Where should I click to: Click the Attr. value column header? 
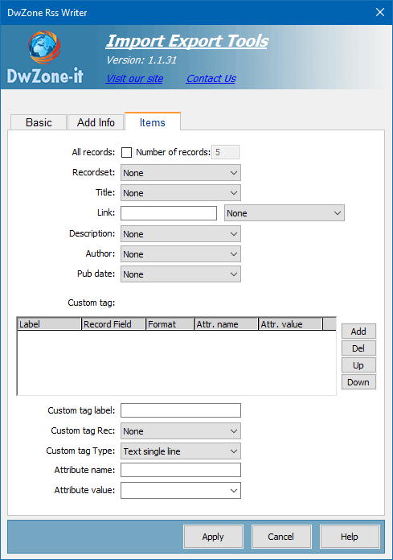coord(290,324)
